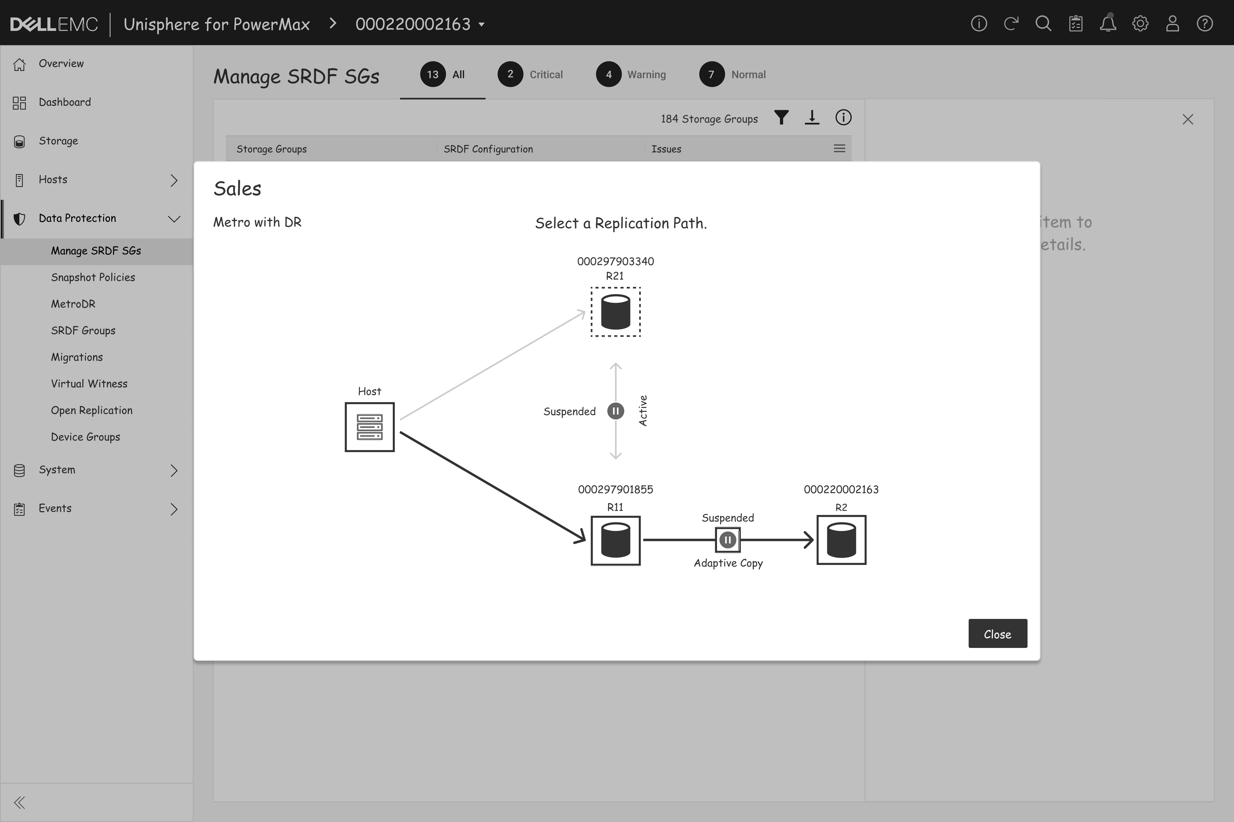
Task: Open the notifications bell icon
Action: (1108, 24)
